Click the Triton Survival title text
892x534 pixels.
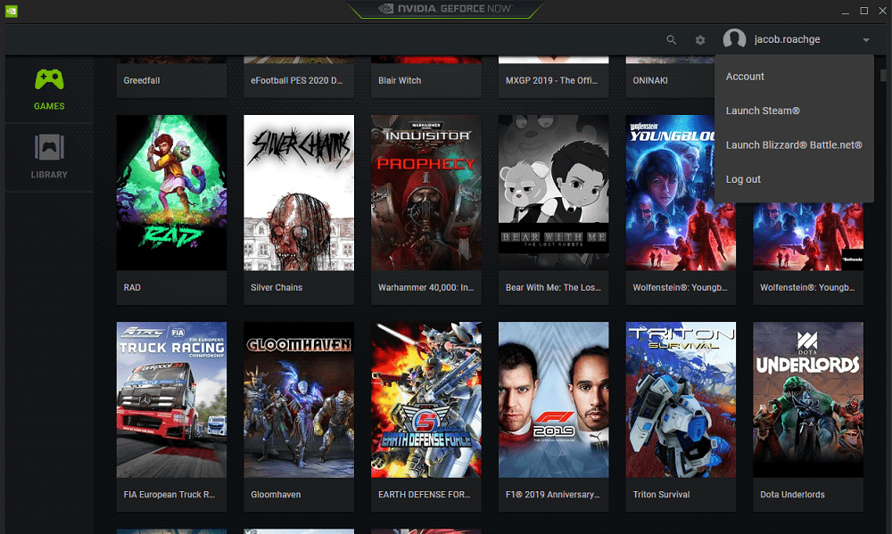[661, 494]
